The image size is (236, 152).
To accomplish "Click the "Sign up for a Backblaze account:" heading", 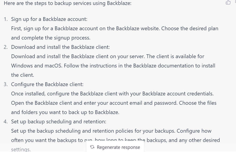I will (x=49, y=19).
